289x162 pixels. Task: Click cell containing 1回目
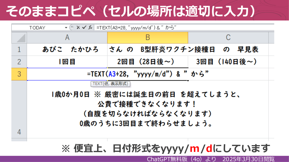67,62
